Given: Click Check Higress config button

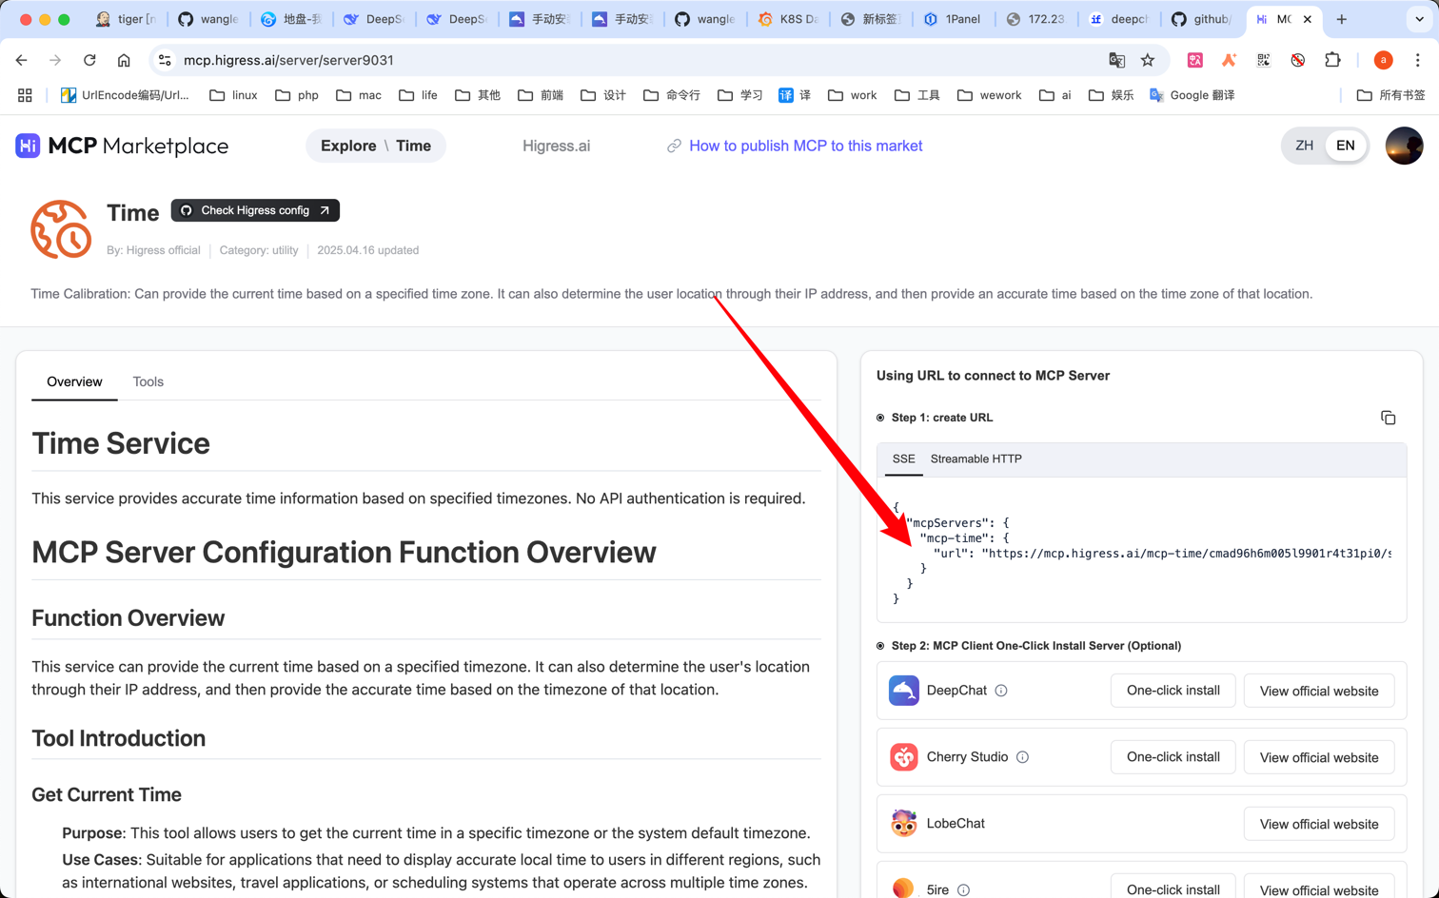Looking at the screenshot, I should click(x=255, y=210).
